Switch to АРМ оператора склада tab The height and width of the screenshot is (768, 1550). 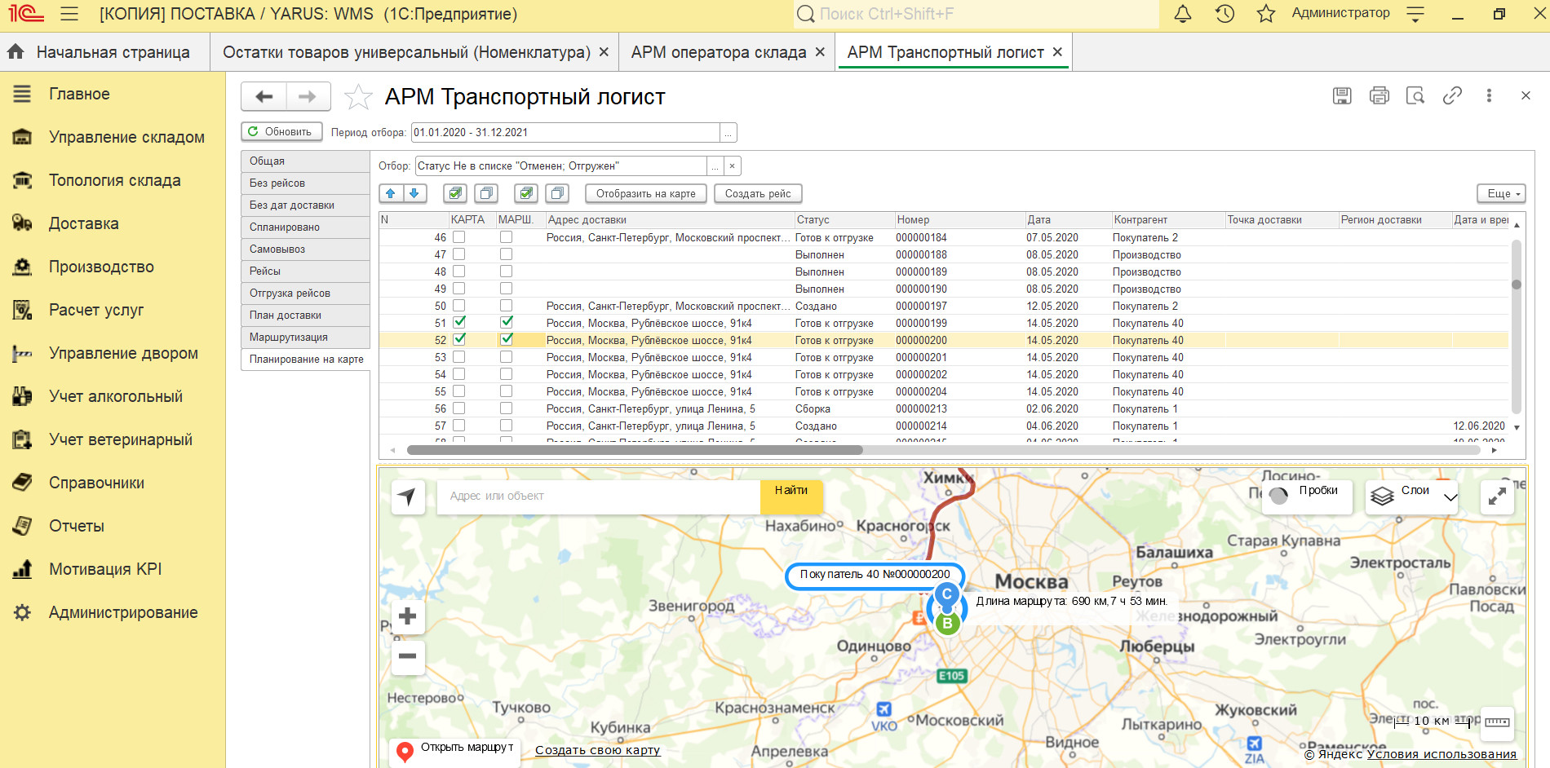718,52
